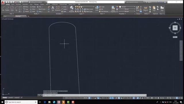Open the object color wheel picker

point(117,7)
